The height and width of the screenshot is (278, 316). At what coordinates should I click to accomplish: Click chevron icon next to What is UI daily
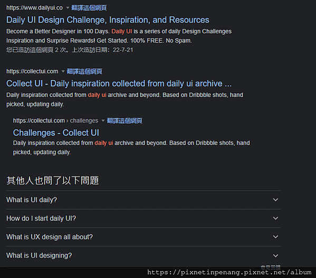point(275,200)
